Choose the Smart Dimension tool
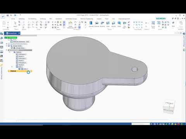 click(x=71, y=25)
